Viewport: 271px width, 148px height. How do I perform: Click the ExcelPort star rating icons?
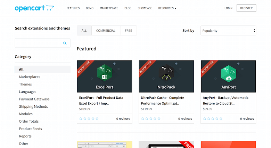click(x=89, y=118)
